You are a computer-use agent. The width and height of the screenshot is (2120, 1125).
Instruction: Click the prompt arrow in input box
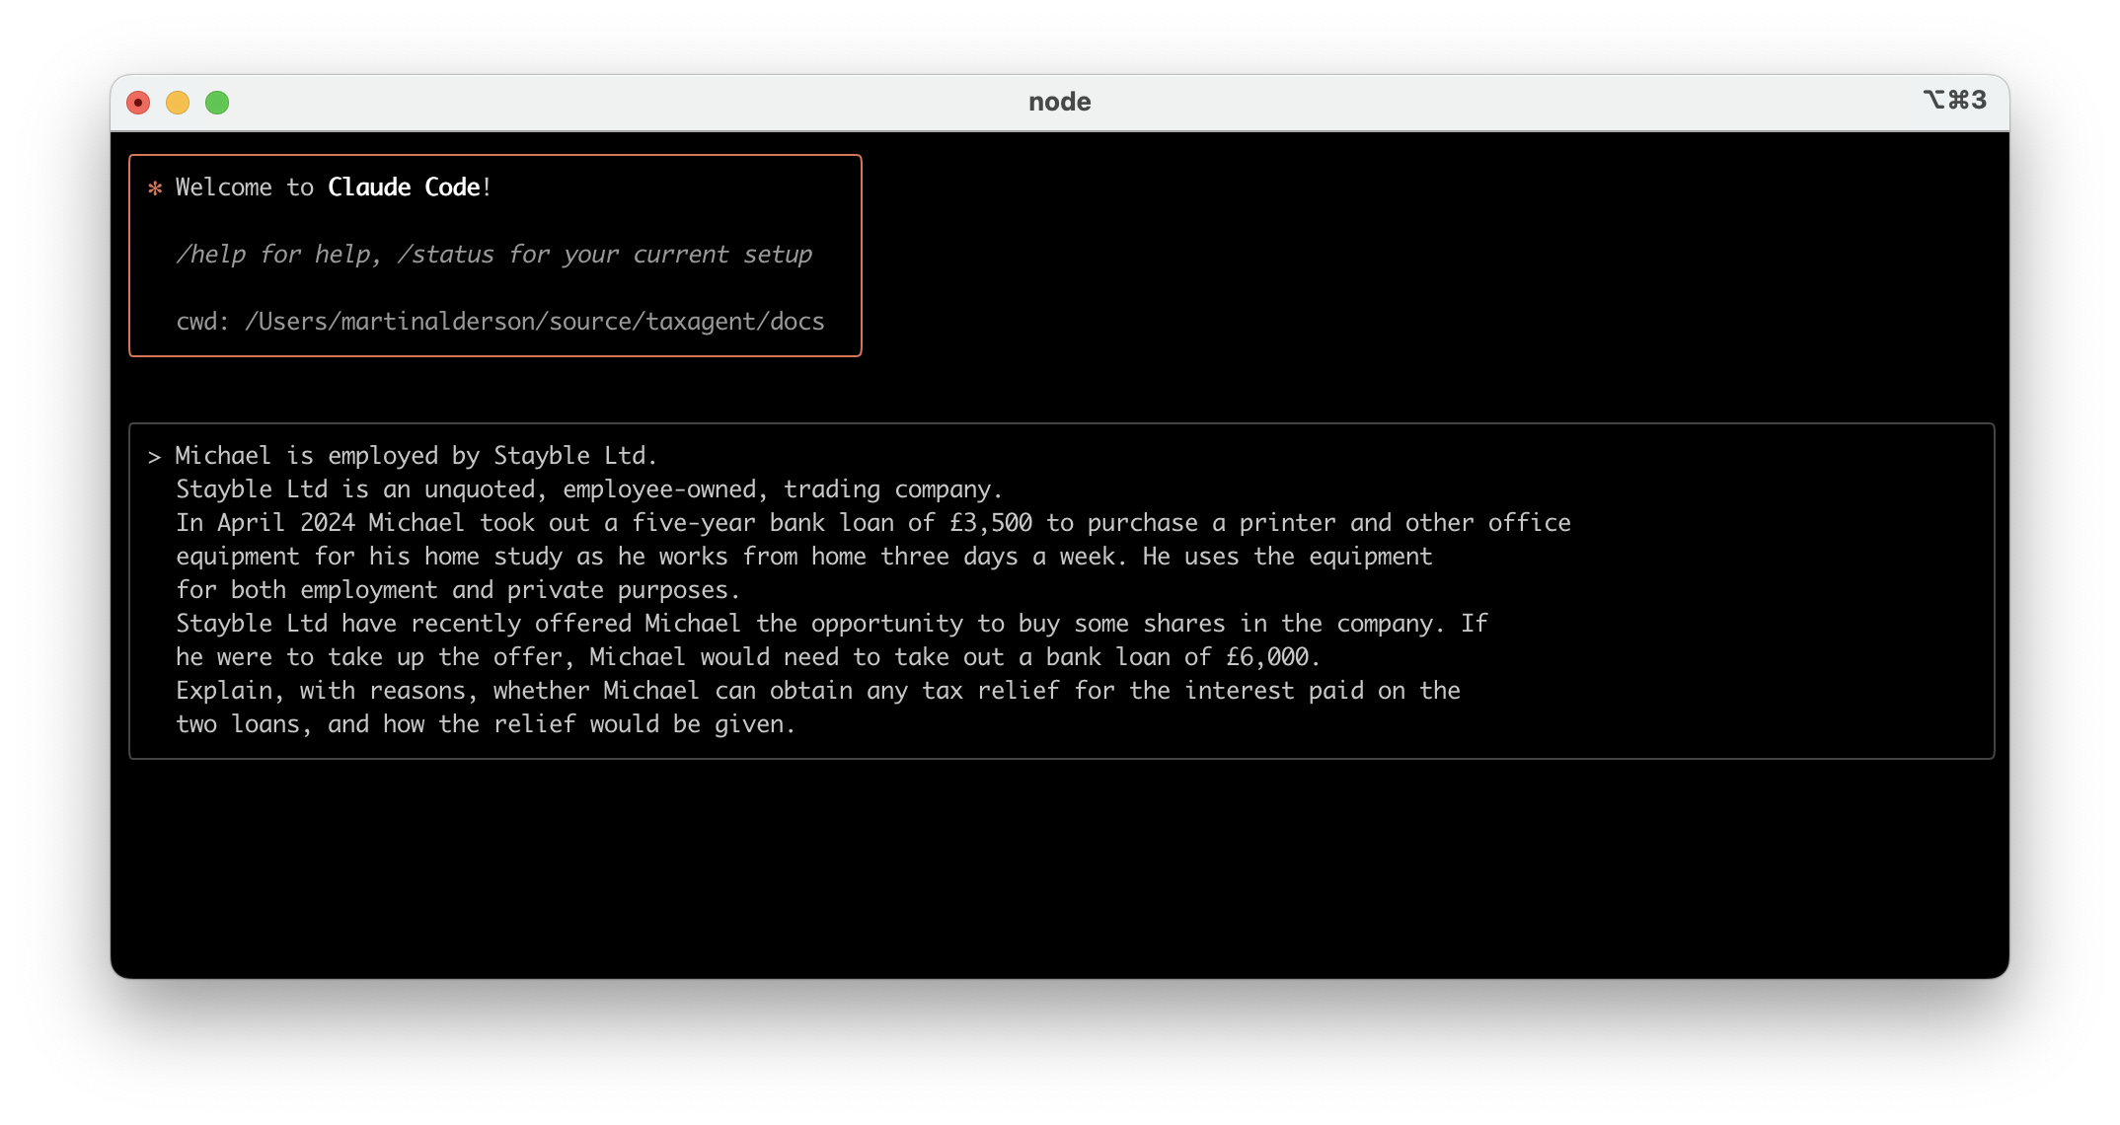pos(154,456)
